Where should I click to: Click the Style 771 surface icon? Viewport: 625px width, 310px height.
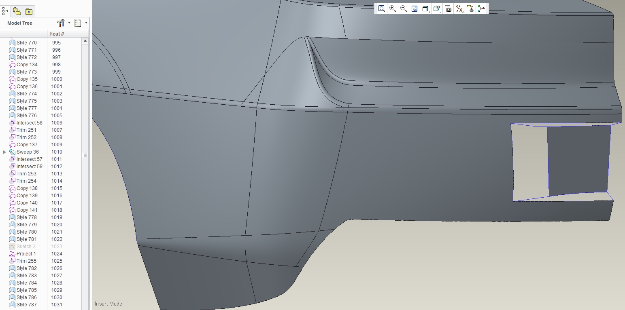[x=12, y=50]
